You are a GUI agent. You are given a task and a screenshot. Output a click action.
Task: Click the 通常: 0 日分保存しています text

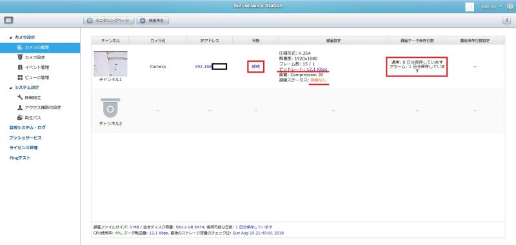417,62
